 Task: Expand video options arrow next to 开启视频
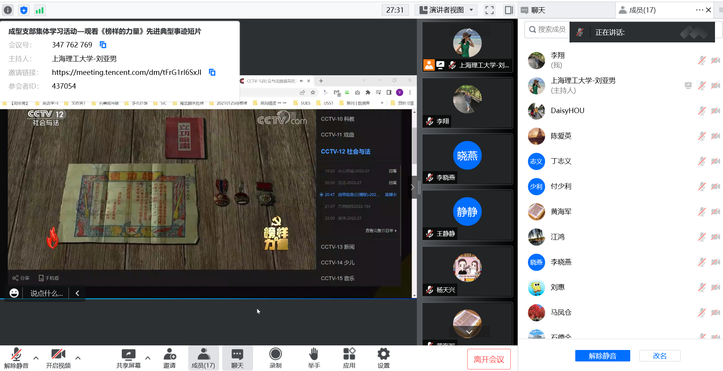[x=78, y=358]
